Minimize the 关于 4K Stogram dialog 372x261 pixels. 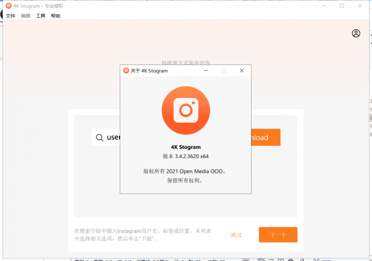click(206, 71)
